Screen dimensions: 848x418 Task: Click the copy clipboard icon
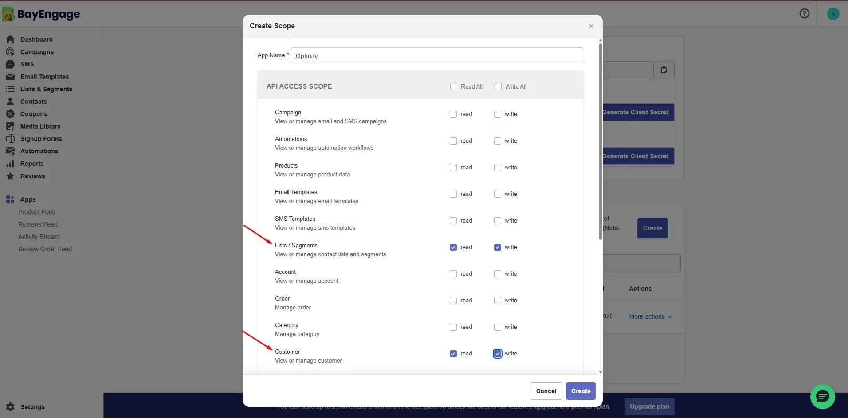point(663,70)
